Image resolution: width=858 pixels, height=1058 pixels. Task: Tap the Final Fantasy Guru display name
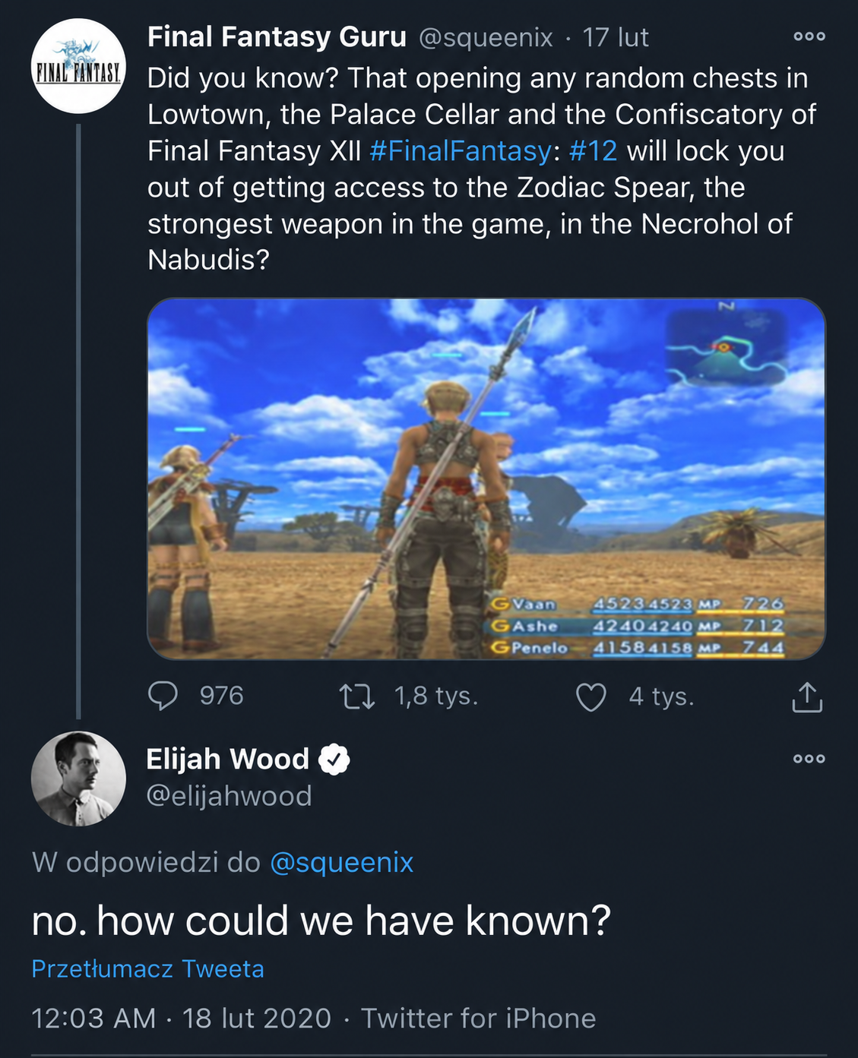(277, 36)
